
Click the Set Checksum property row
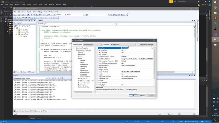point(126,52)
